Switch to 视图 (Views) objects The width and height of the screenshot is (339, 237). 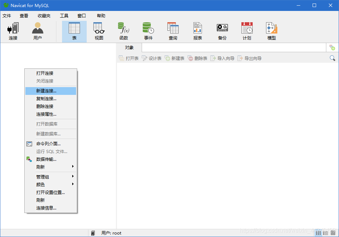[x=99, y=31]
